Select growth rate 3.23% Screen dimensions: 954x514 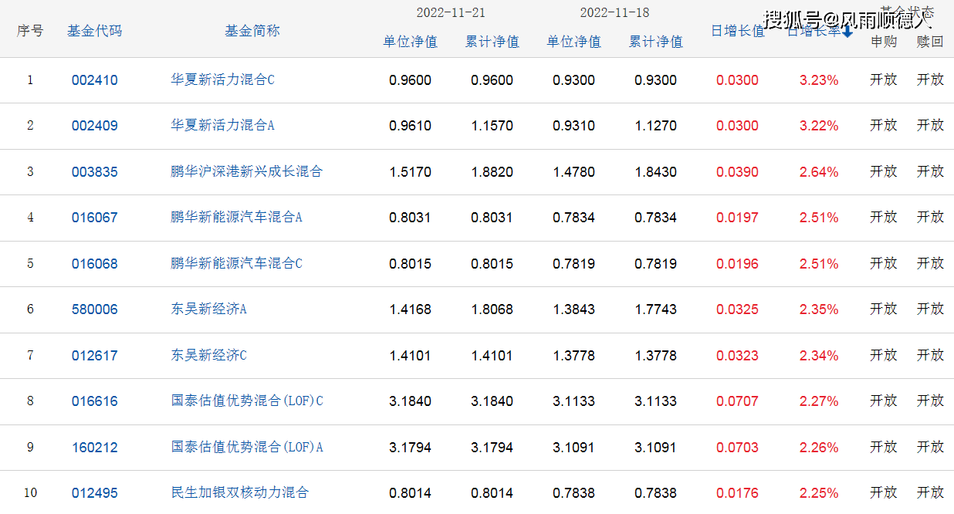click(x=819, y=80)
